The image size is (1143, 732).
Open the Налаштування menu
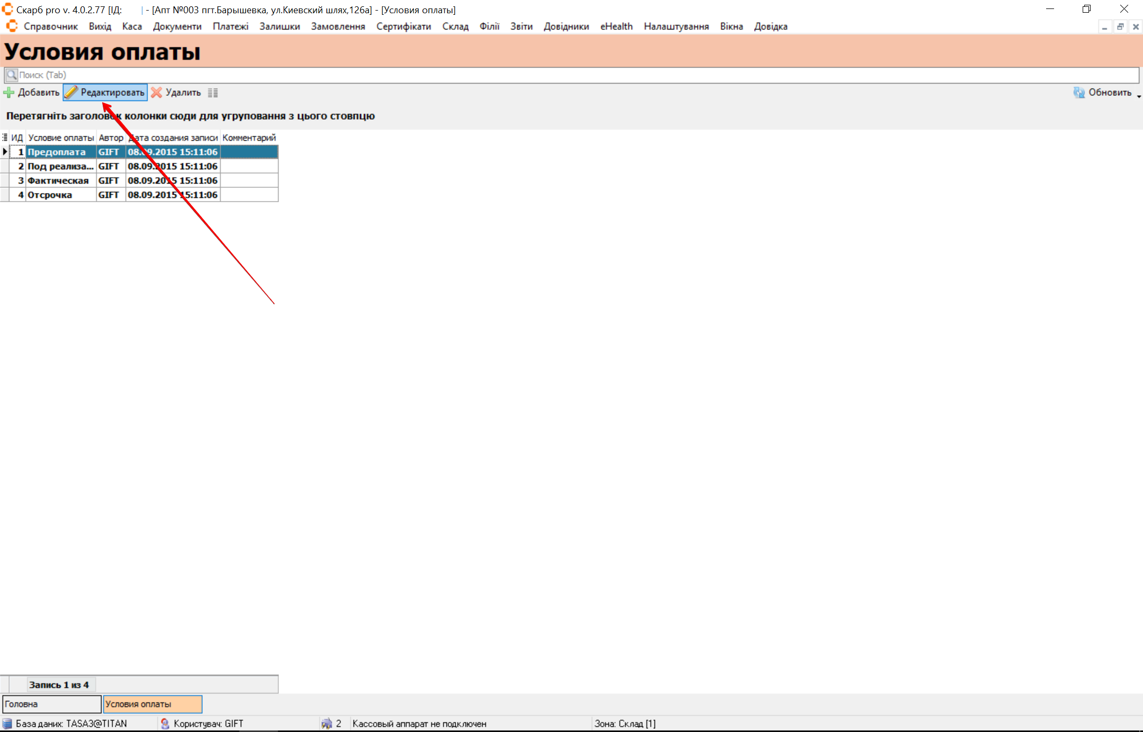676,26
